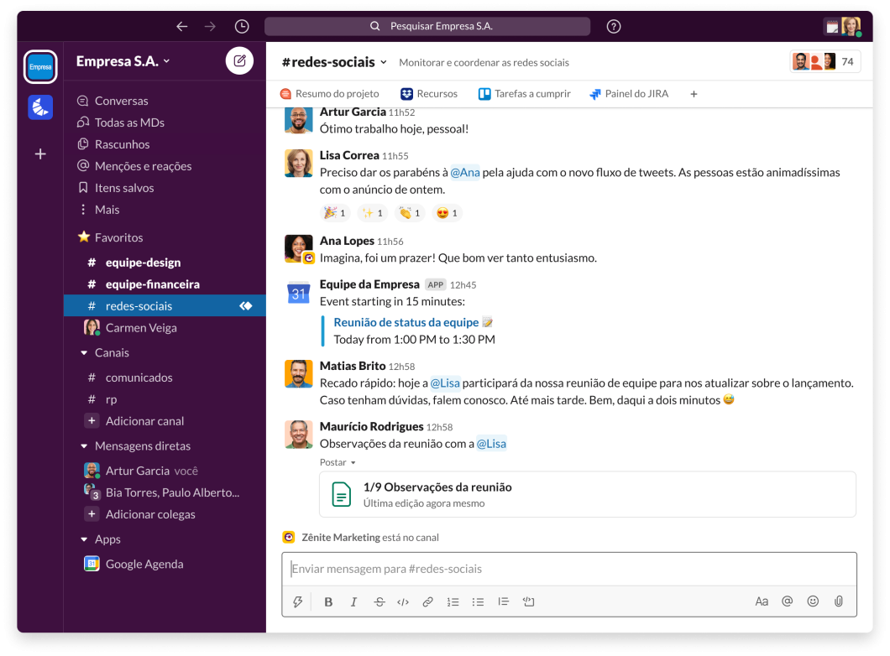890x656 pixels.
Task: Open Menções e reações
Action: tap(134, 166)
